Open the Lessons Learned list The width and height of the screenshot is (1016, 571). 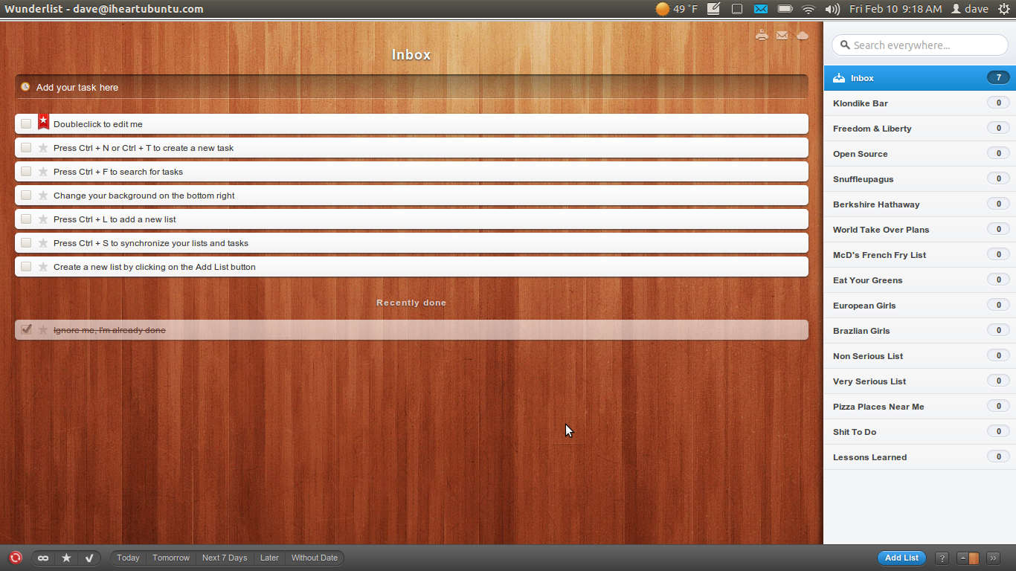click(x=919, y=457)
